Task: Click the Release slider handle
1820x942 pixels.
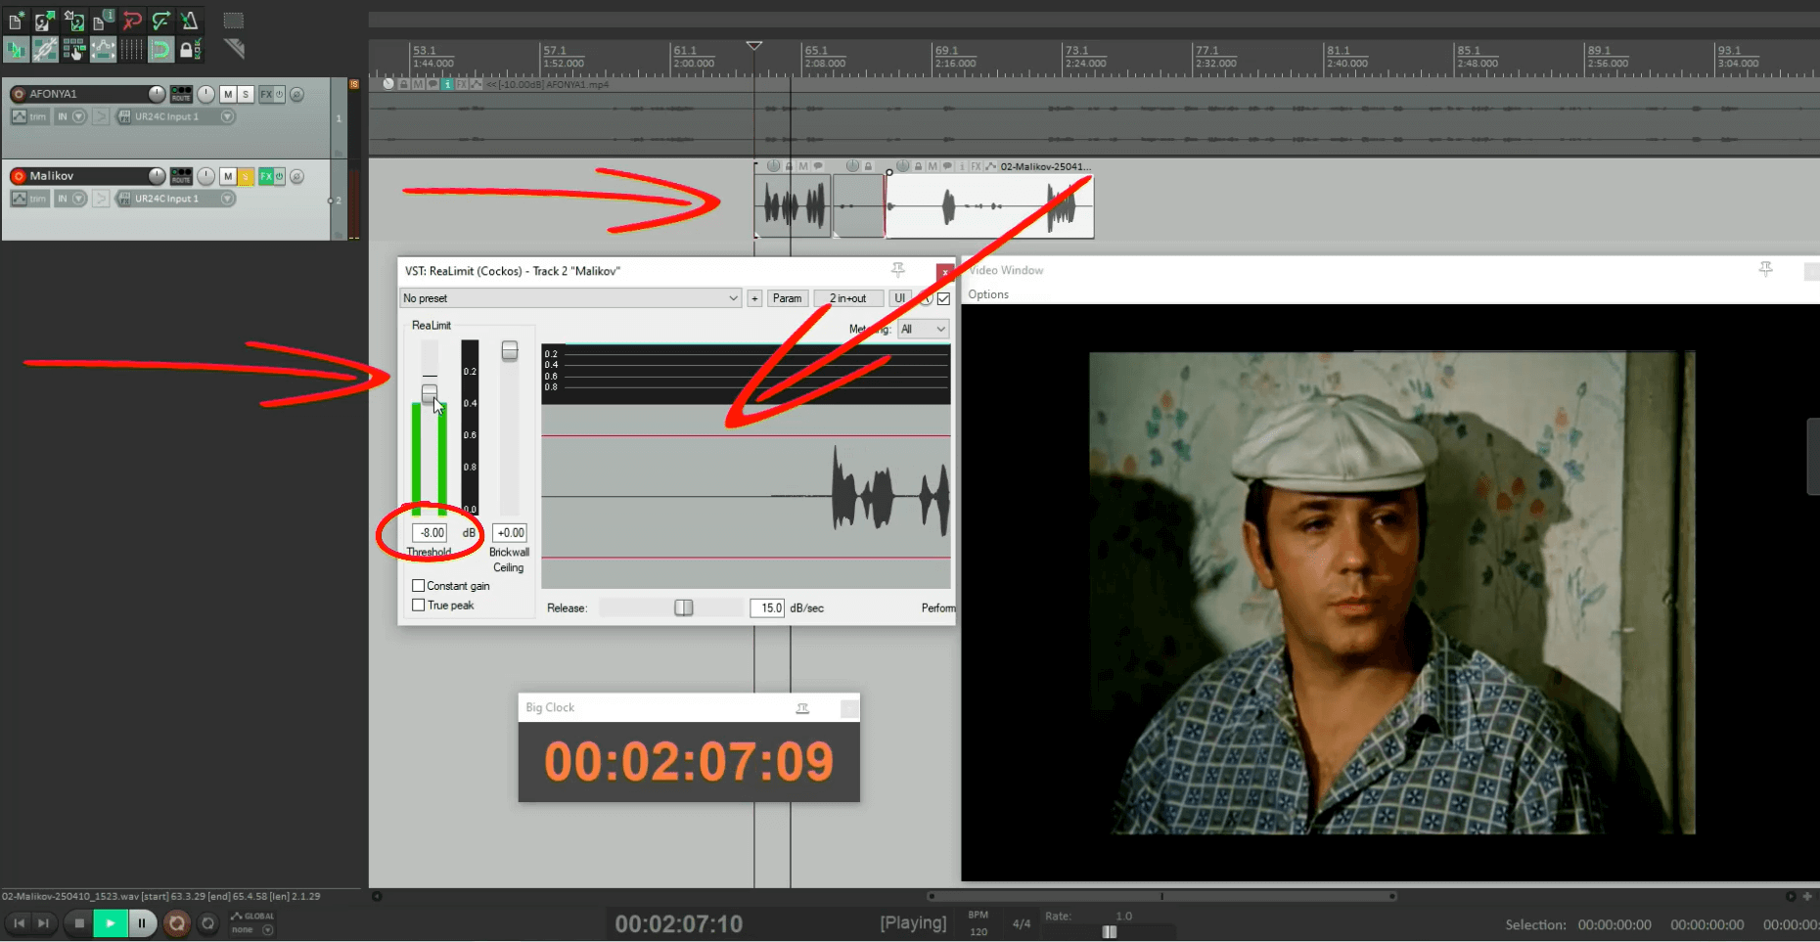Action: [x=684, y=608]
